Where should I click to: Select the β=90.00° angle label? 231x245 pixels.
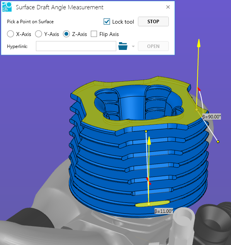coord(212,117)
